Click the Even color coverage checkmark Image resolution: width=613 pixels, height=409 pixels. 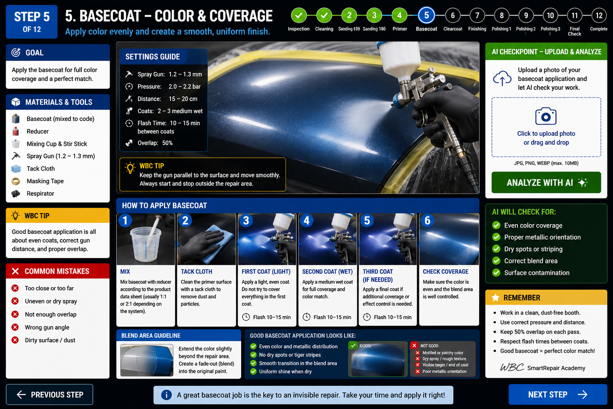click(496, 225)
